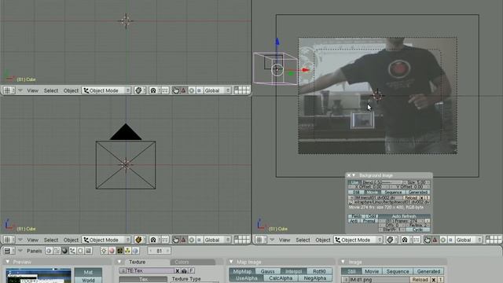The height and width of the screenshot is (283, 503).
Task: Open the Scene context in Buttons header
Action: point(89,251)
